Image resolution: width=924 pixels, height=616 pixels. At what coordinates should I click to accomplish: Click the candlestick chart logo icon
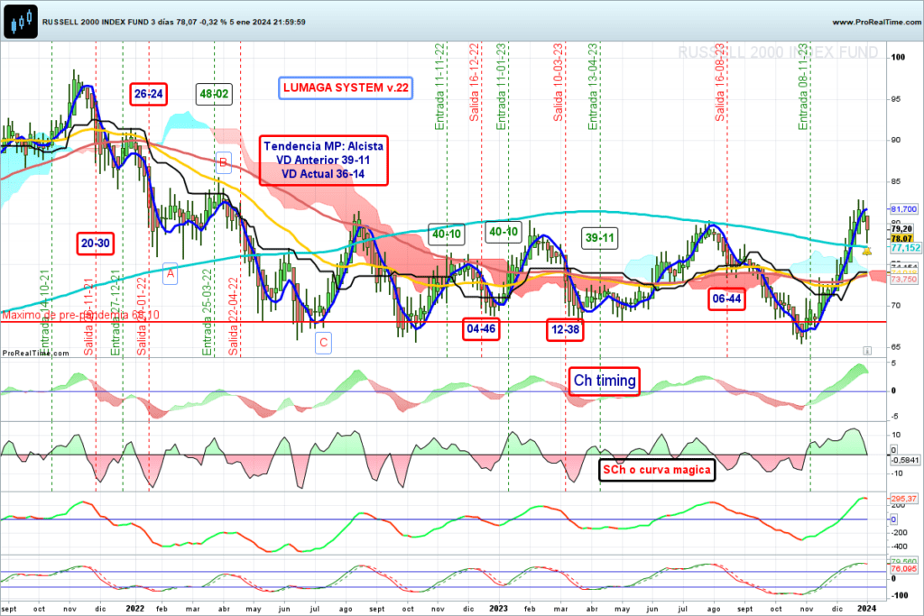[21, 22]
